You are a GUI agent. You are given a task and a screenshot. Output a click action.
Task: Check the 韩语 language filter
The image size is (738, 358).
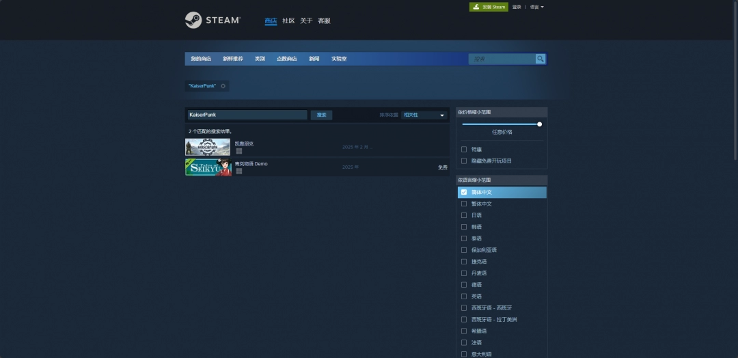tap(464, 227)
